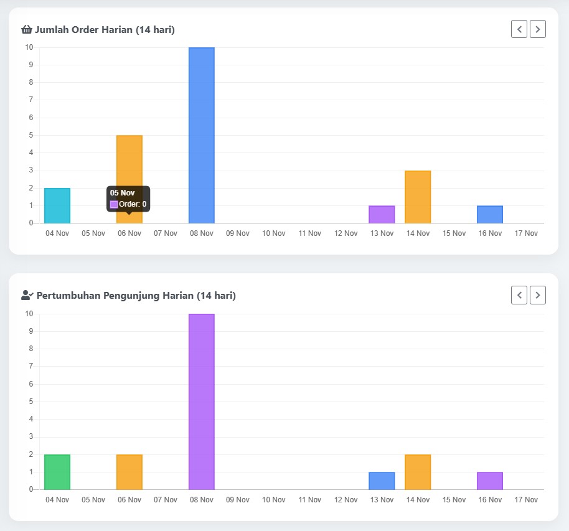Click the 13 Nov purple order bar
Image resolution: width=569 pixels, height=531 pixels.
(382, 214)
